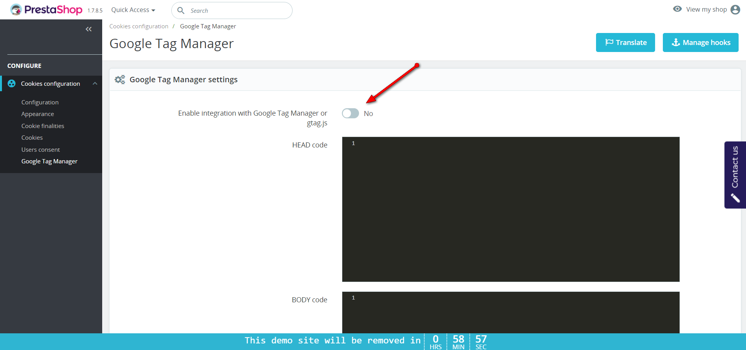This screenshot has width=746, height=350.
Task: Open Cookie finalities in the sidebar
Action: click(43, 126)
